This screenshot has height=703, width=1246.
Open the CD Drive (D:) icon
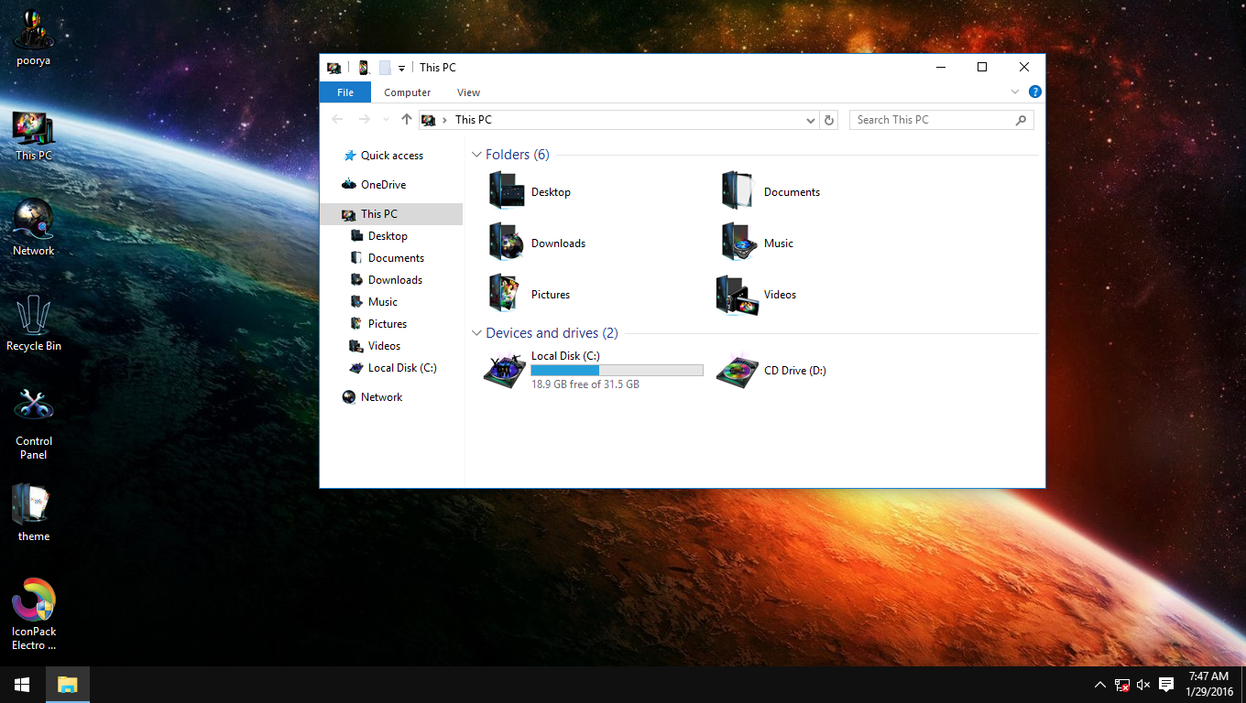(738, 371)
